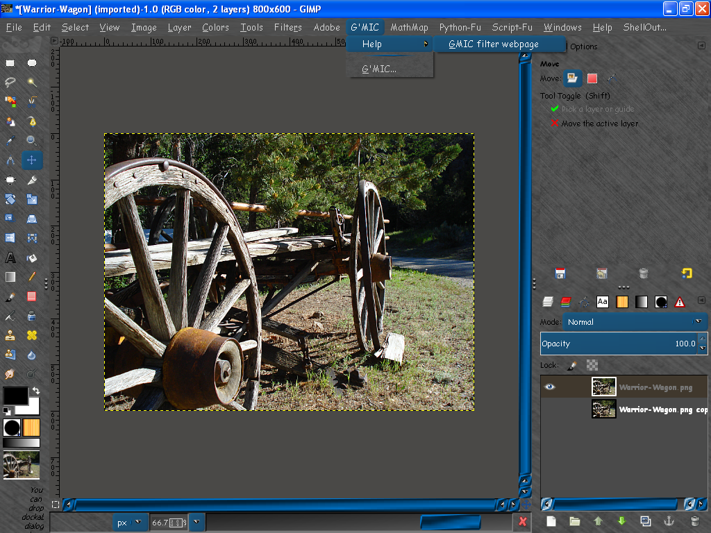Viewport: 711px width, 533px height.
Task: Select the Eraser tool
Action: pyautogui.click(x=32, y=297)
